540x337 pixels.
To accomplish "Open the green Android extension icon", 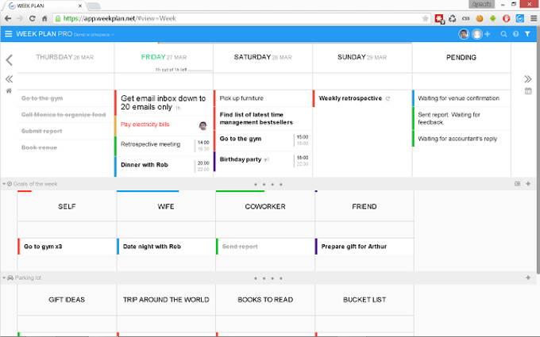I will pos(493,18).
